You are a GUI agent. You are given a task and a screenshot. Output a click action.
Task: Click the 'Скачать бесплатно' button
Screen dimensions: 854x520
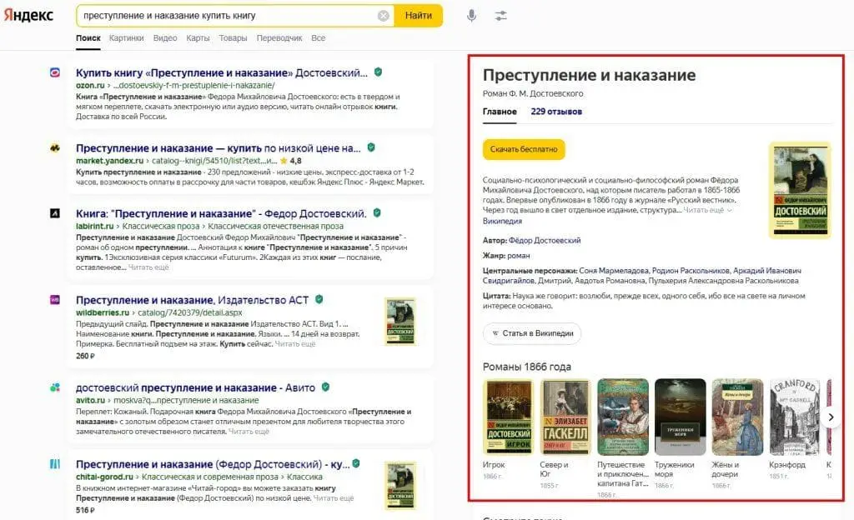[524, 149]
